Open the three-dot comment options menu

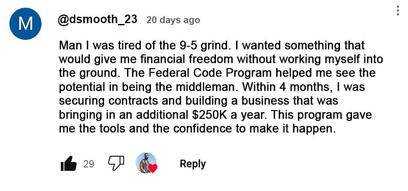coord(398,11)
